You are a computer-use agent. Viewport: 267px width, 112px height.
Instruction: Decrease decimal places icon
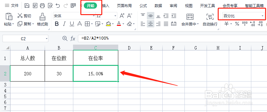pos(260,24)
